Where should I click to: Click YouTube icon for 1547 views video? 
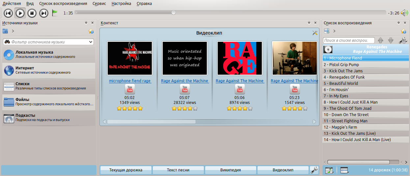pyautogui.click(x=295, y=89)
